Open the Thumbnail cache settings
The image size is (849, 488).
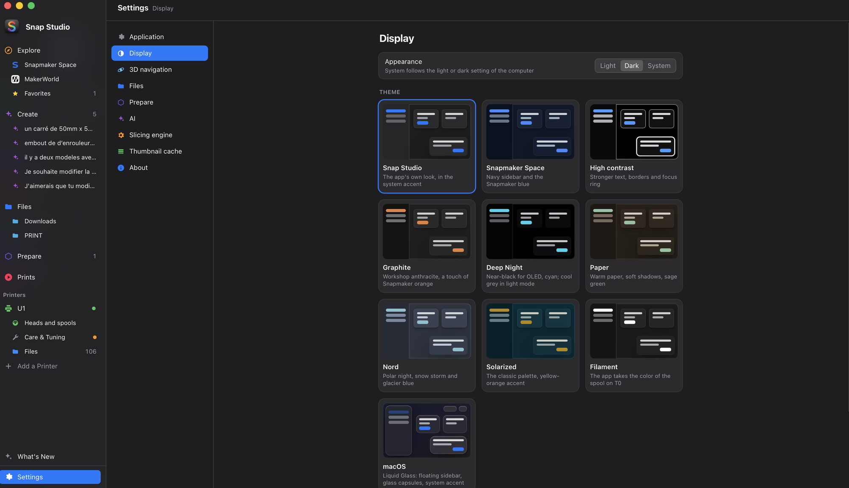click(160, 151)
